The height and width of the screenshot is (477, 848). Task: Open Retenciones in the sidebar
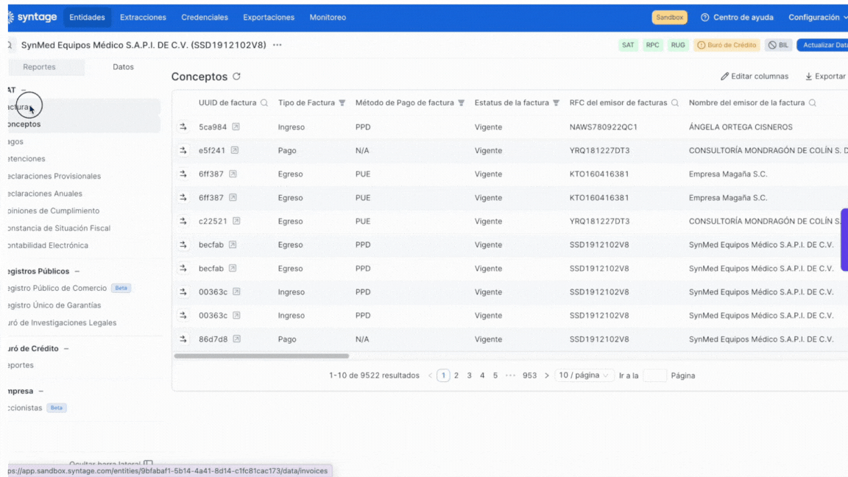[x=27, y=159]
